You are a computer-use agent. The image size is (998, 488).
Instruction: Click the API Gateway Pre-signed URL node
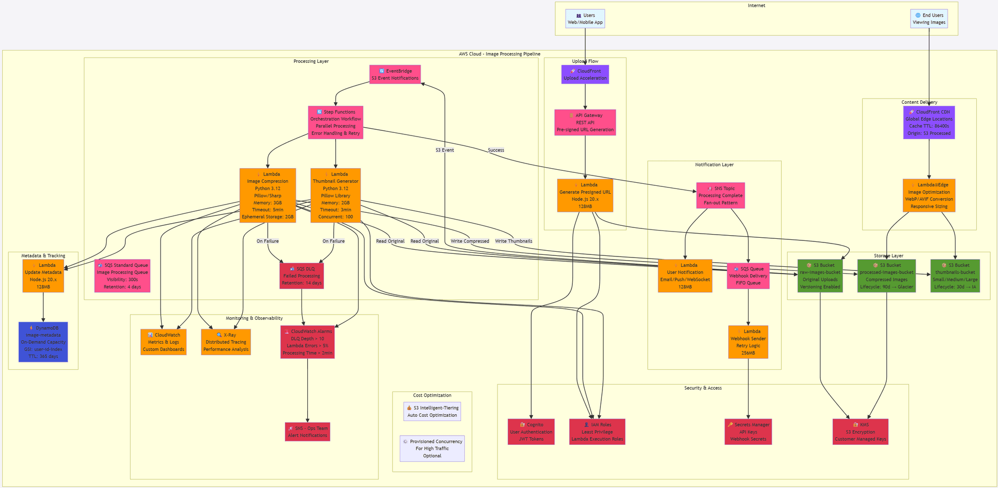click(x=585, y=122)
